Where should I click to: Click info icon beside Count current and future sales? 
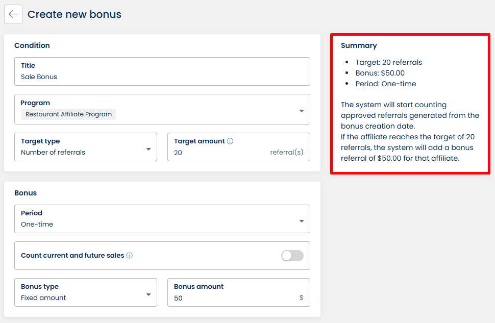[x=129, y=256]
